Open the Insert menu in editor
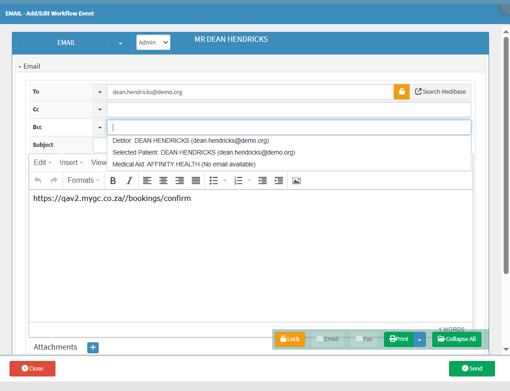The width and height of the screenshot is (510, 391). [x=71, y=162]
